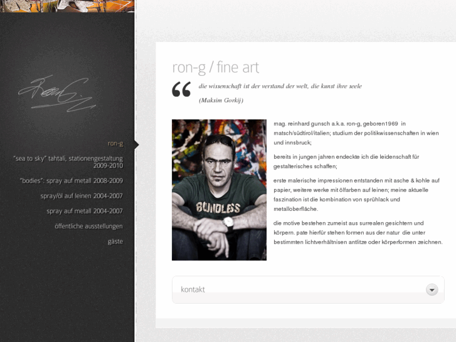
Task: Open the ron-g menu item
Action: 115,144
